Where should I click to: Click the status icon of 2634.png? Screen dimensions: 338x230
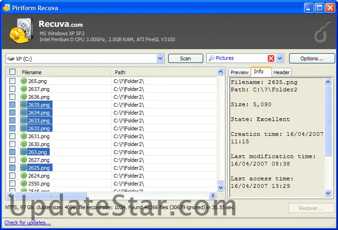[24, 112]
